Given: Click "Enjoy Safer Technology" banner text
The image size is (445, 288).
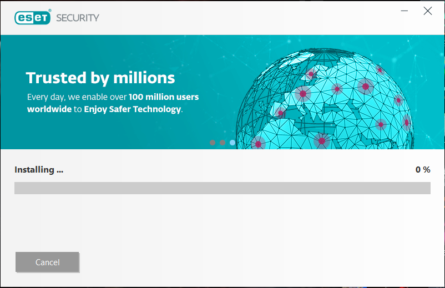Looking at the screenshot, I should coord(133,109).
